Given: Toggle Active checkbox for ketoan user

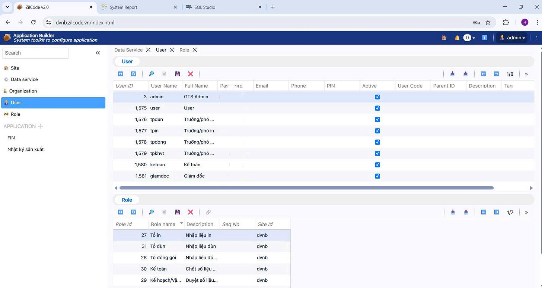Looking at the screenshot, I should point(377,165).
